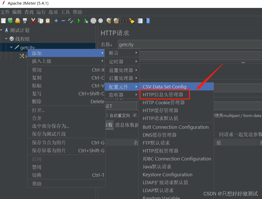The width and height of the screenshot is (262, 199).
Task: Expand the 定时器 submenu
Action: pyautogui.click(x=121, y=62)
